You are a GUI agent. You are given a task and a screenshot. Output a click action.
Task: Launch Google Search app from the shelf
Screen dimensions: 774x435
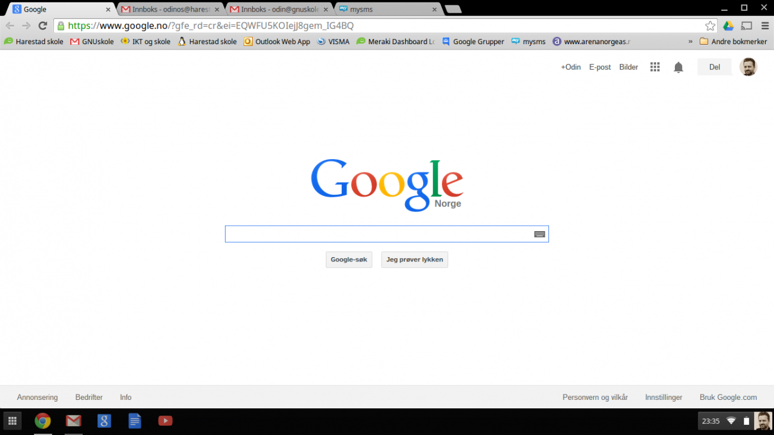click(x=104, y=421)
